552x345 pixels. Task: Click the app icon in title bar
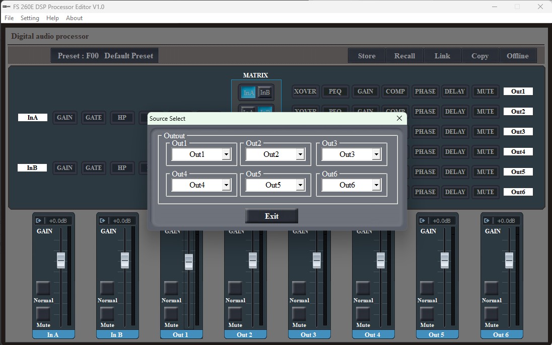(x=7, y=7)
